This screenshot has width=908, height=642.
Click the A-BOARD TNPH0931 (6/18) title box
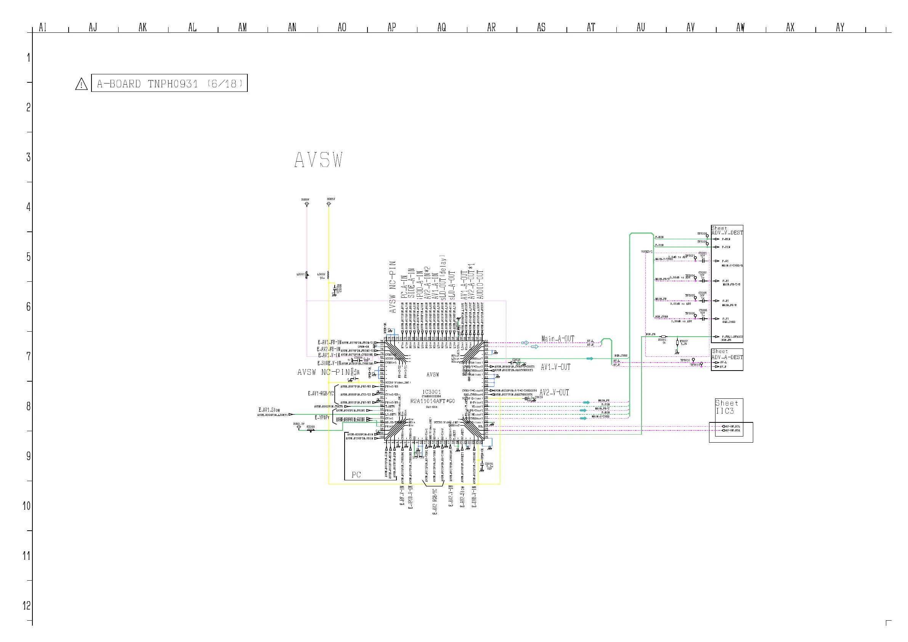click(169, 83)
